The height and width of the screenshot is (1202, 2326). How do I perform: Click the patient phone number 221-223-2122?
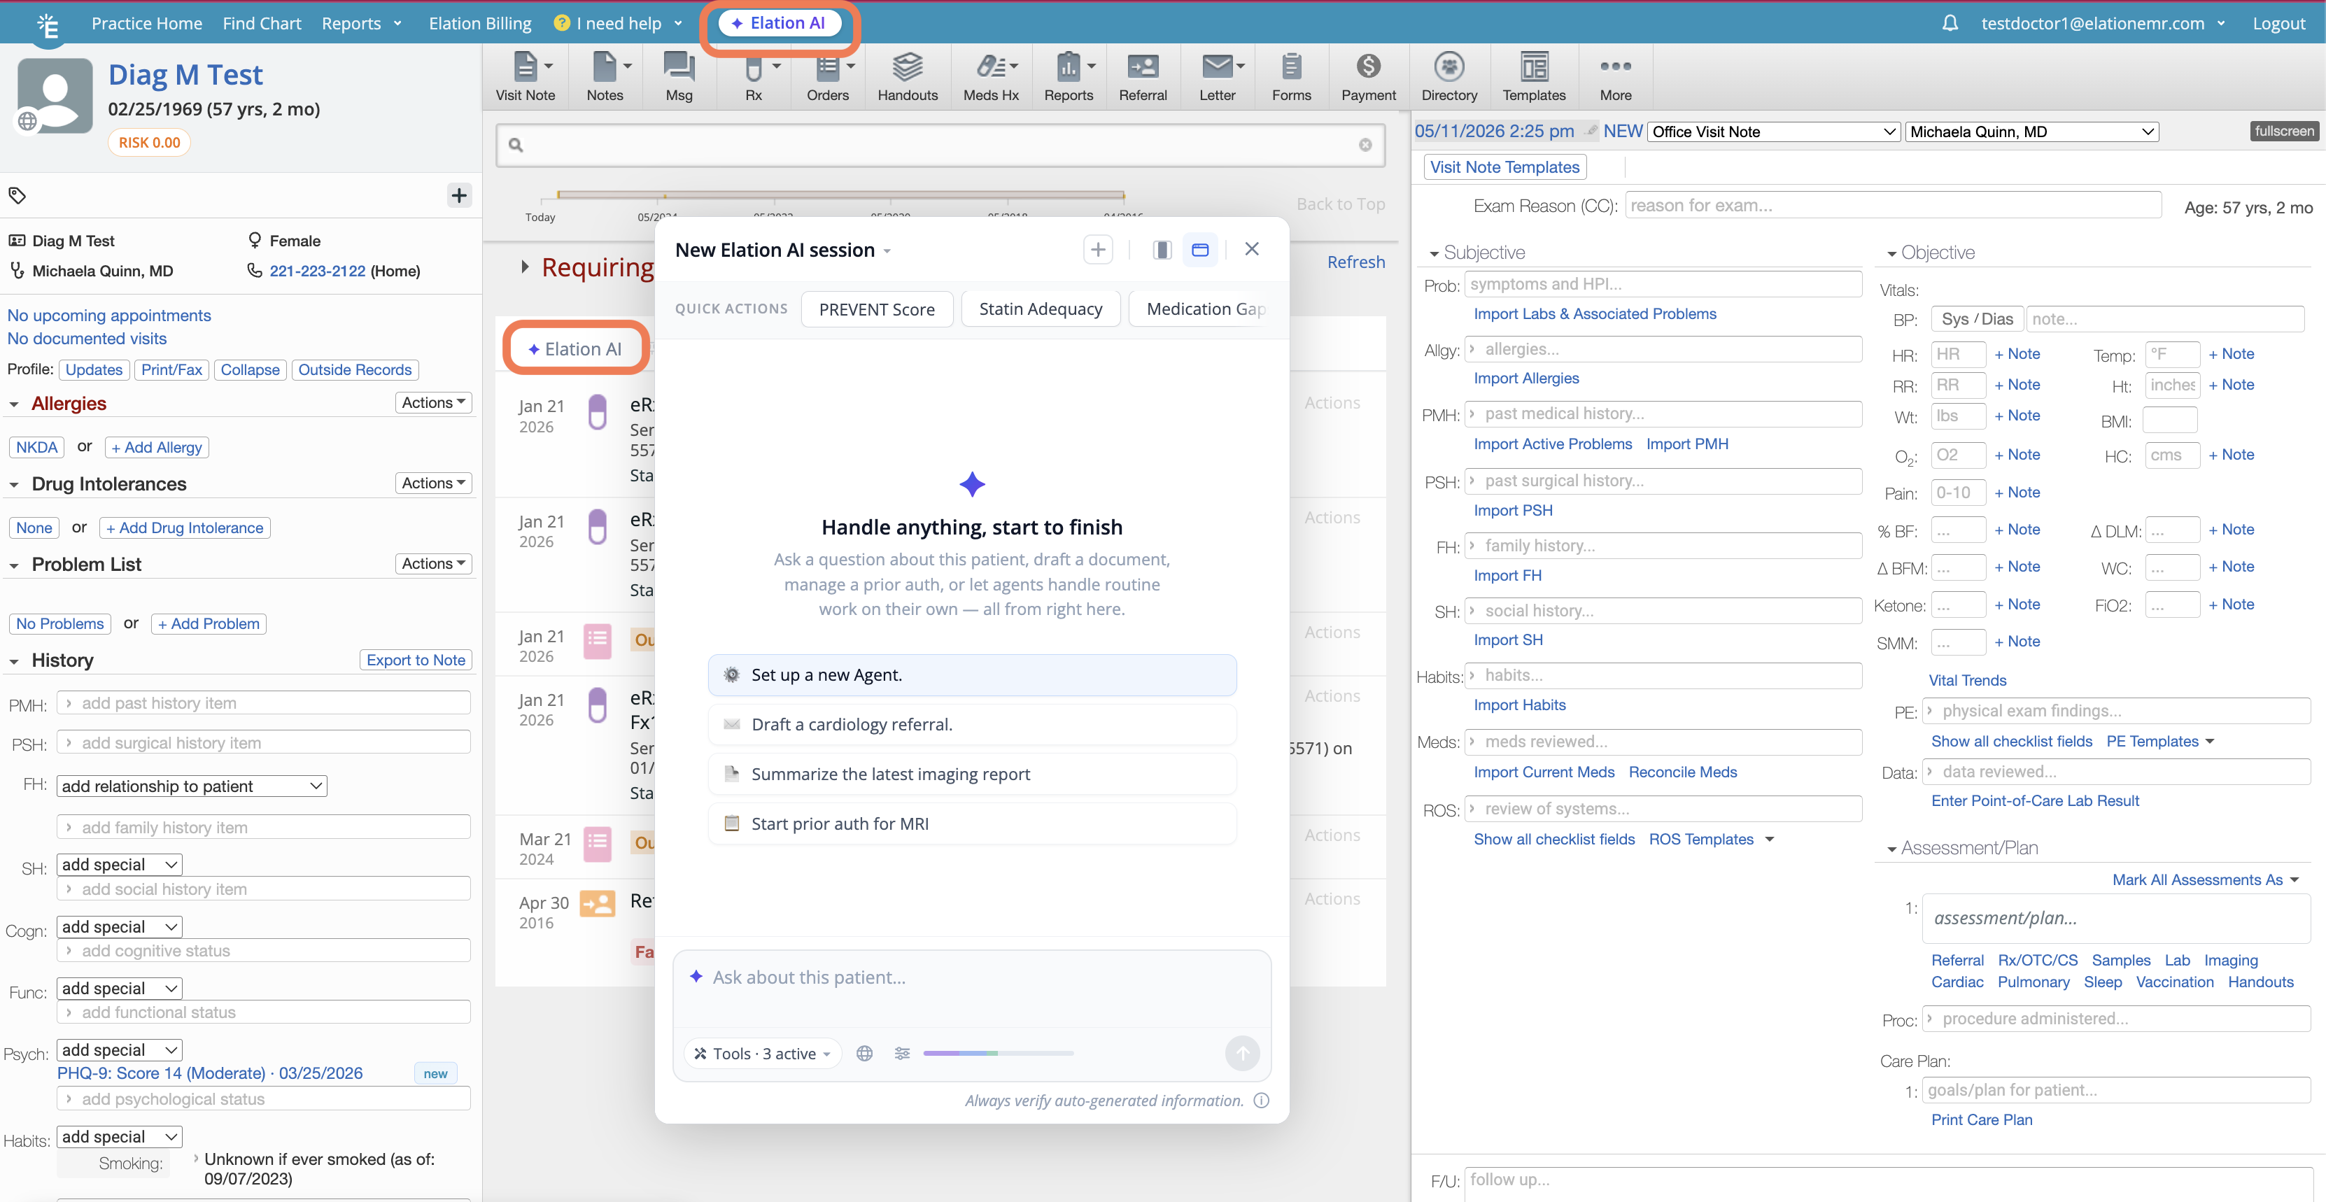click(x=317, y=271)
